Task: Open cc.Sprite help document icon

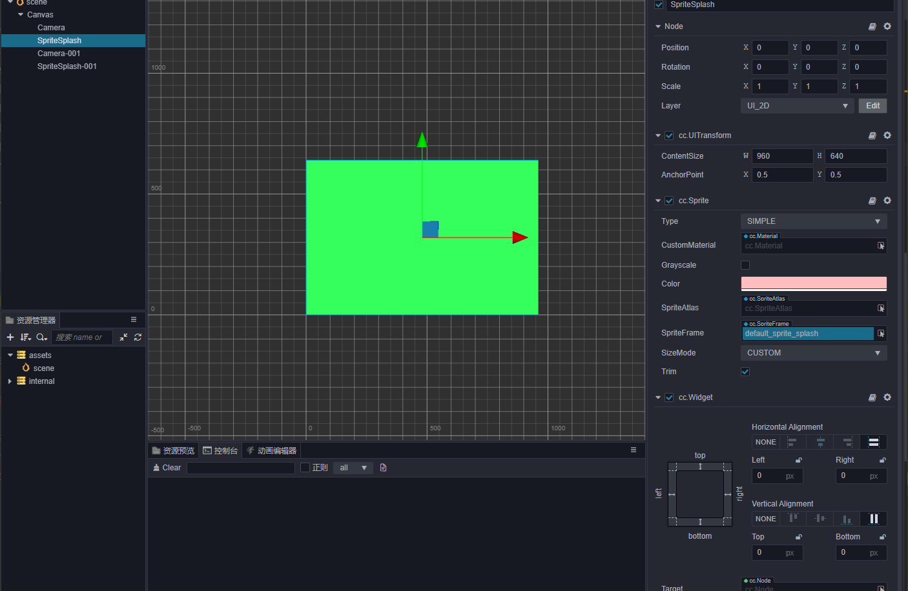Action: coord(872,201)
